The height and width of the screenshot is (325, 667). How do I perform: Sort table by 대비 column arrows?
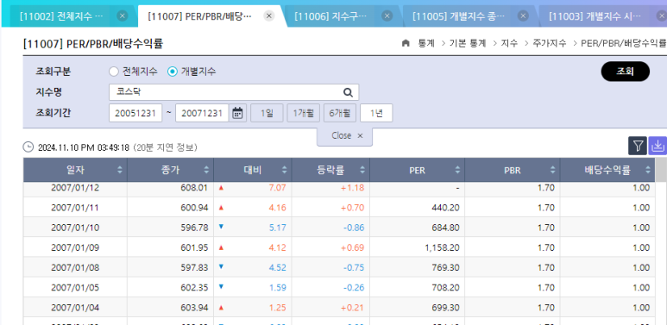284,171
